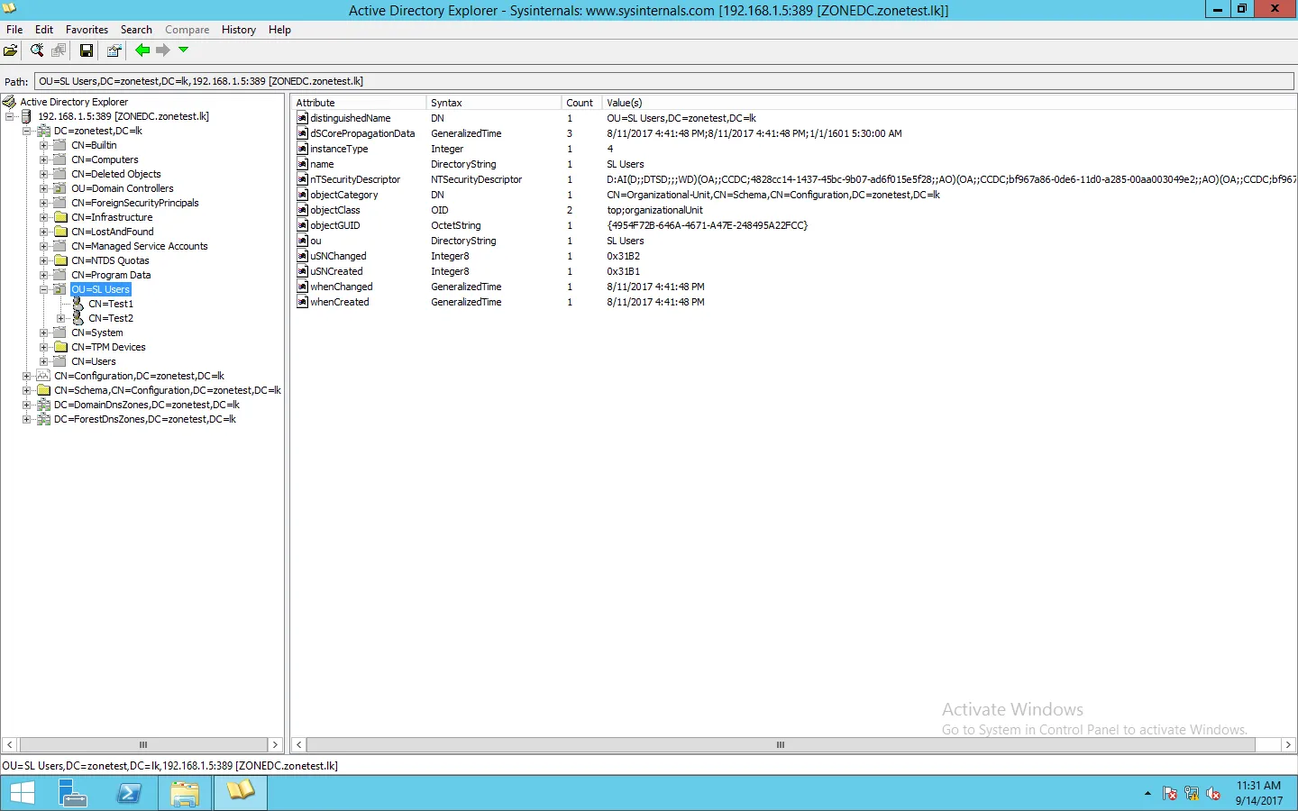Click the yellow folder icon for CN=Infrastructure
This screenshot has width=1298, height=811.
[60, 217]
